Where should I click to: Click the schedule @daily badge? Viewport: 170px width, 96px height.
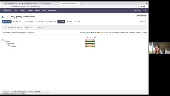tap(142, 15)
